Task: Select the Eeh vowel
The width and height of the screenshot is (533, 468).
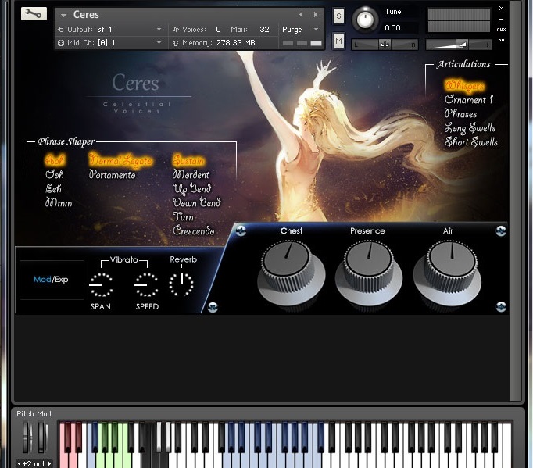Action: click(x=53, y=188)
